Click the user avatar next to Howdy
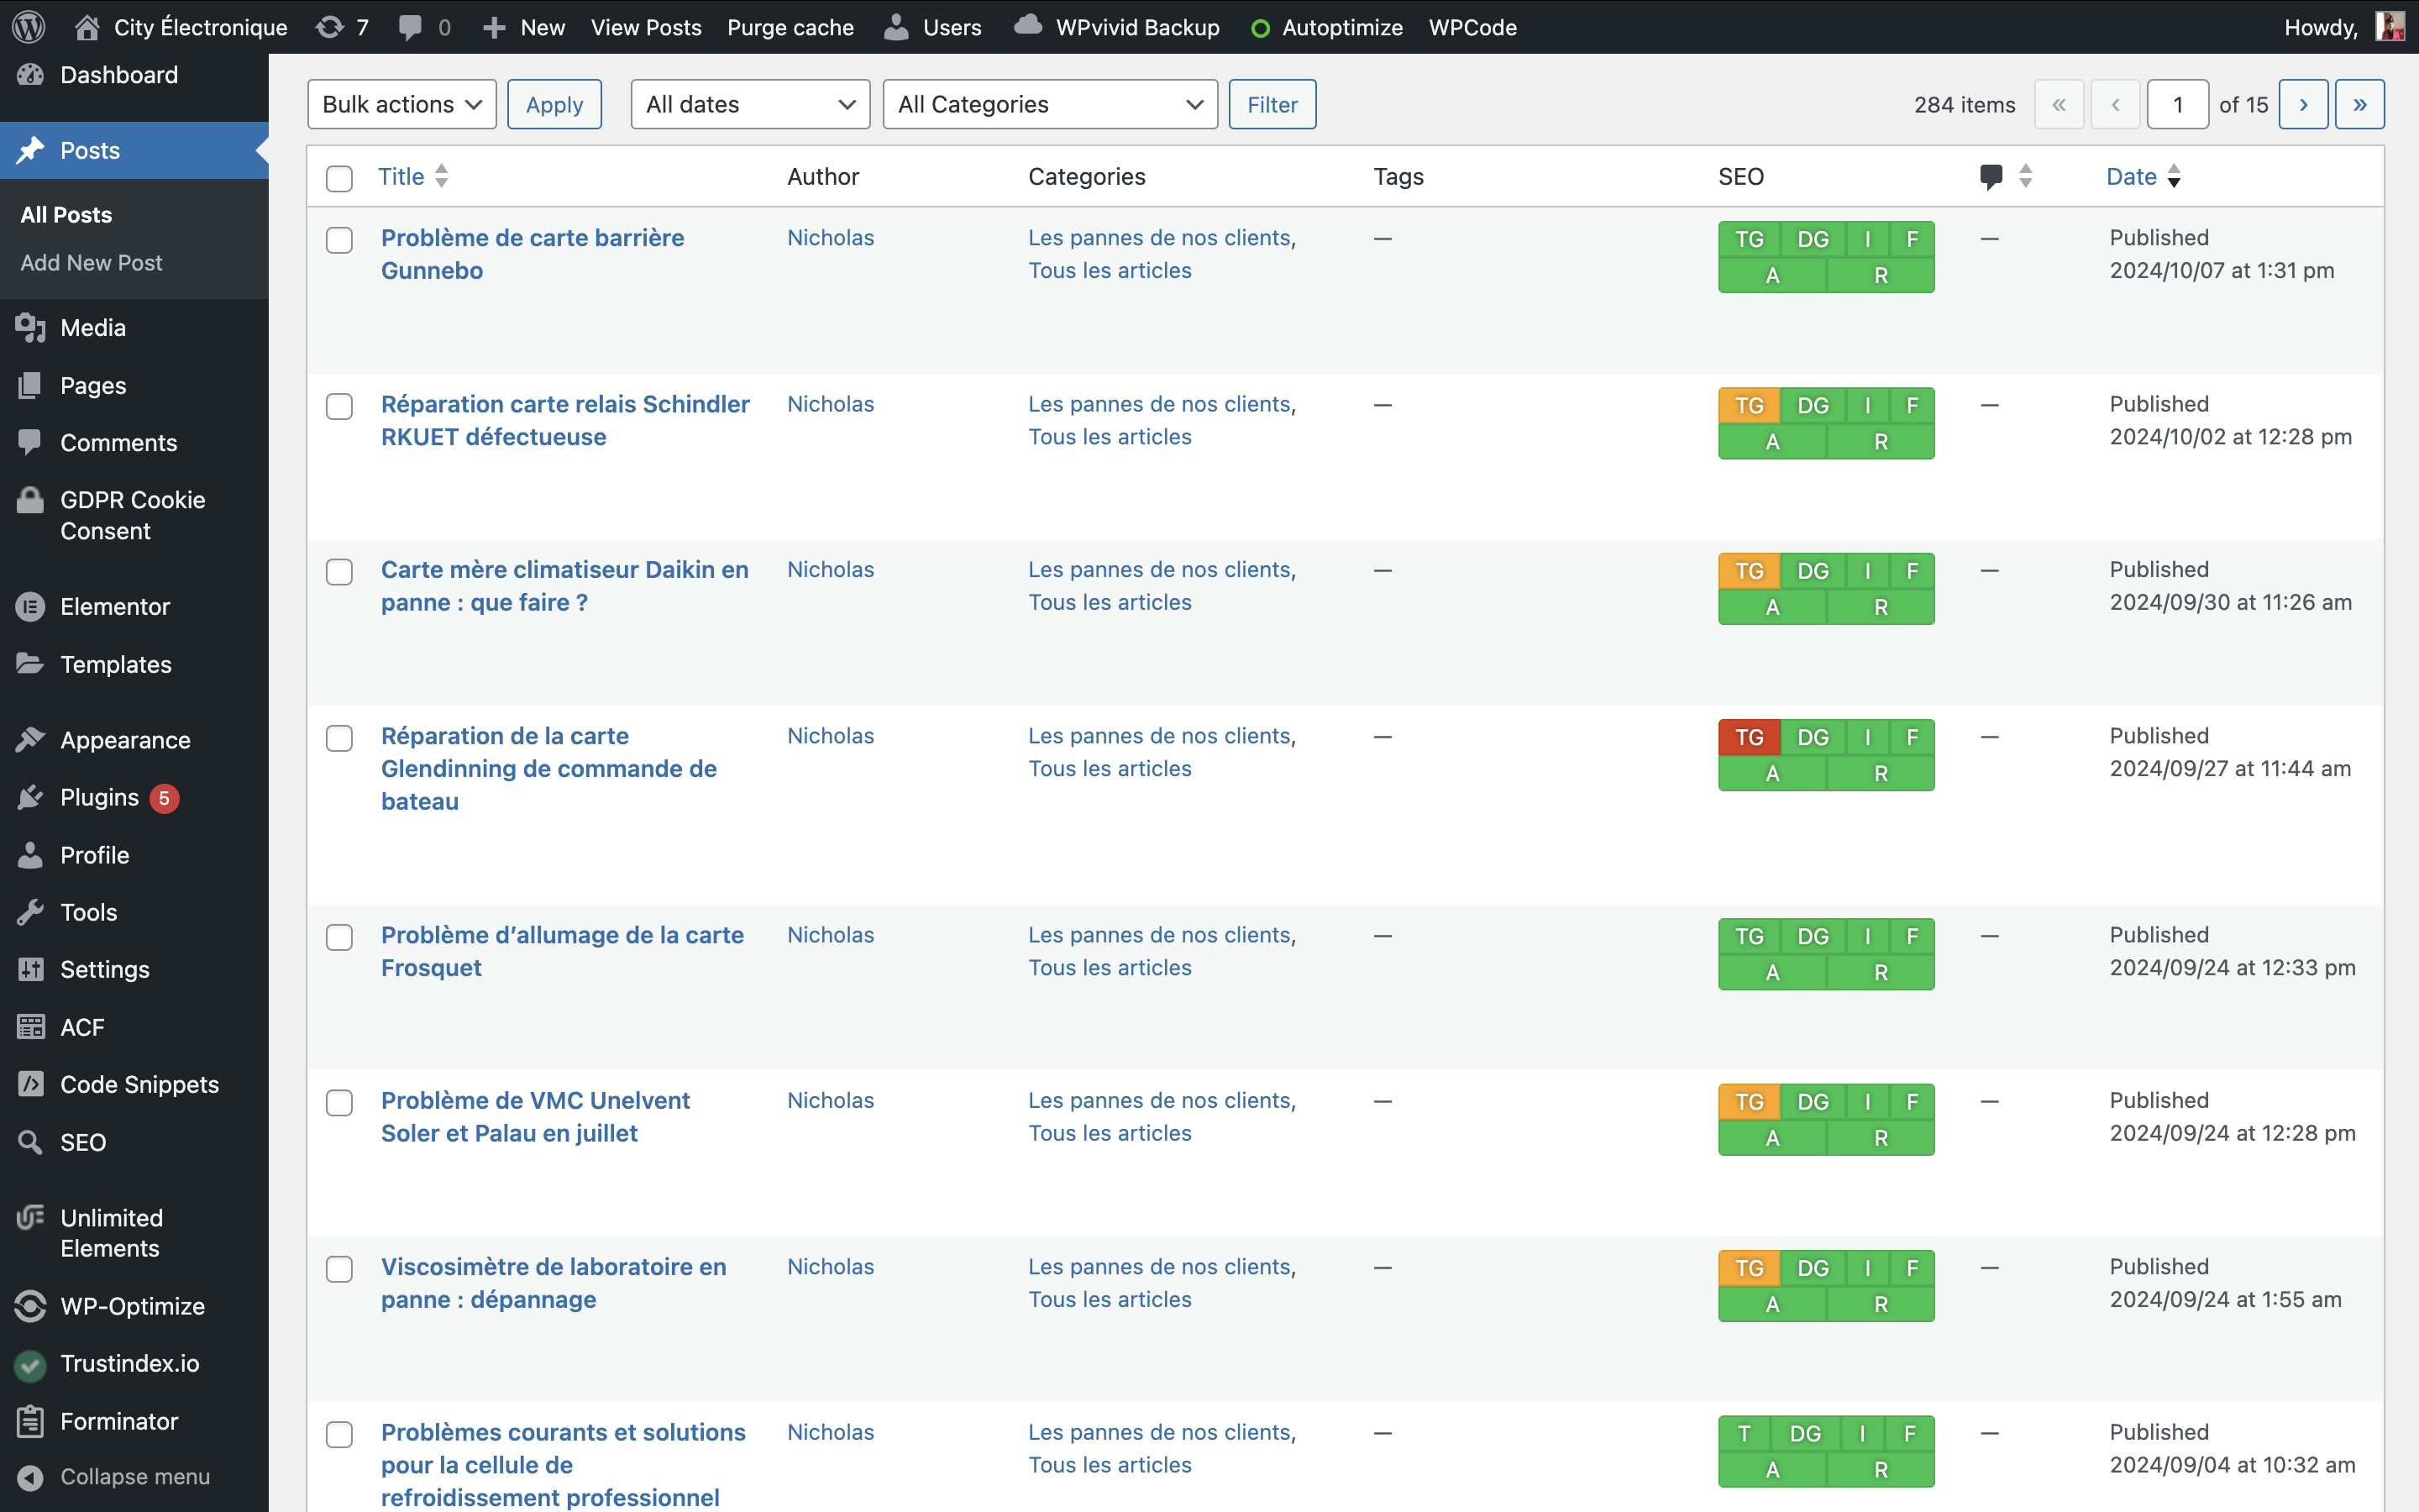The width and height of the screenshot is (2419, 1512). point(2389,27)
